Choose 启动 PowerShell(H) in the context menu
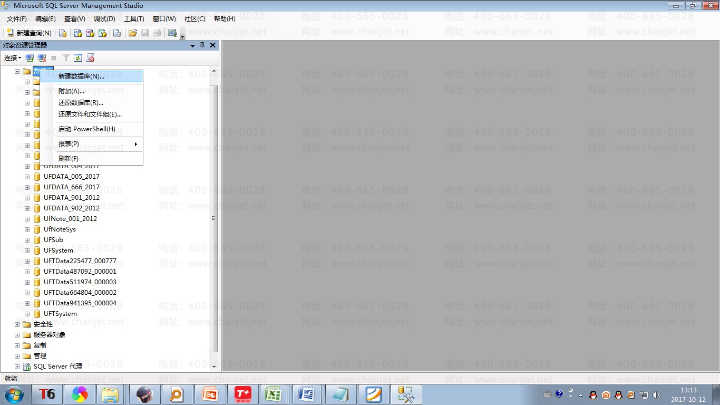The height and width of the screenshot is (405, 720). coord(92,129)
